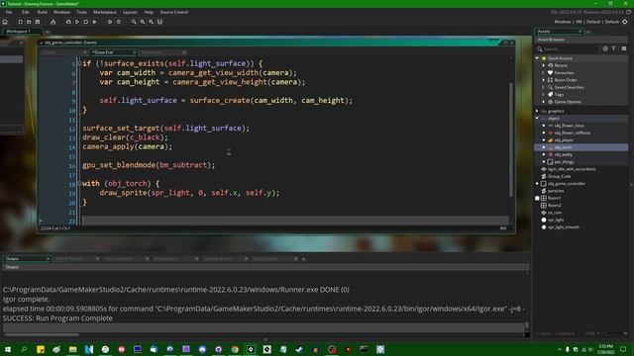Toggle the docking magnet icon
The image size is (634, 356).
click(159, 22)
